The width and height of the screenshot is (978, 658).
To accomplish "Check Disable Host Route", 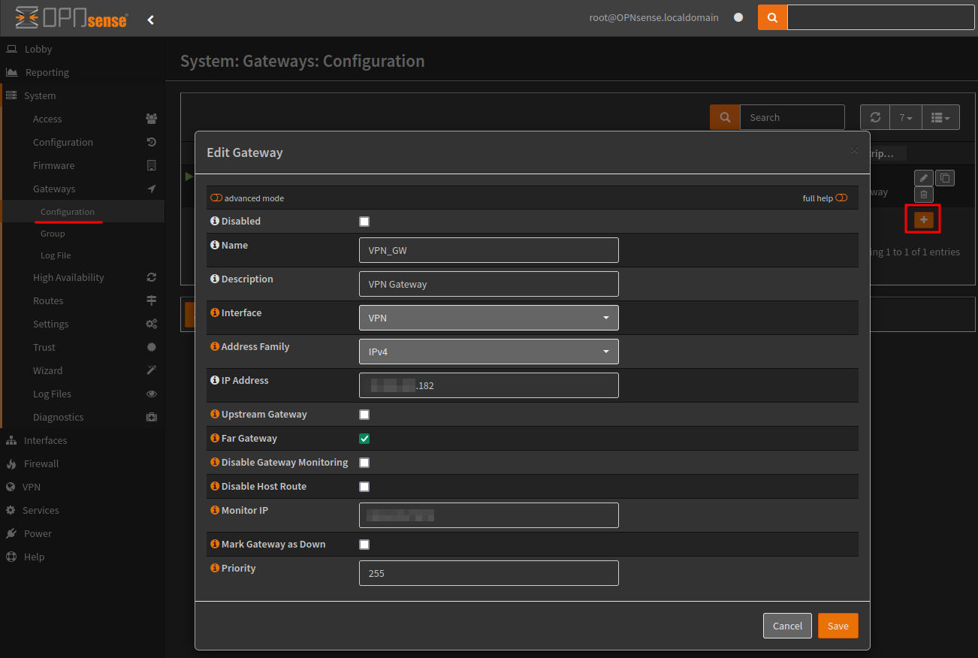I will point(364,487).
